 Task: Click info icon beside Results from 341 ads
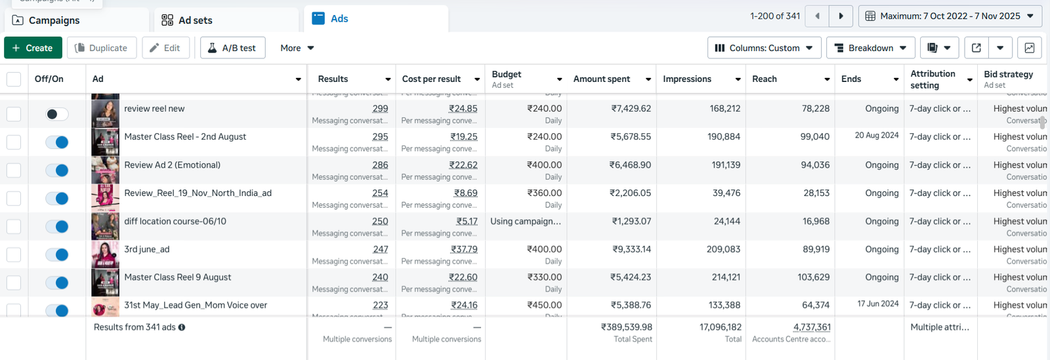(x=182, y=327)
